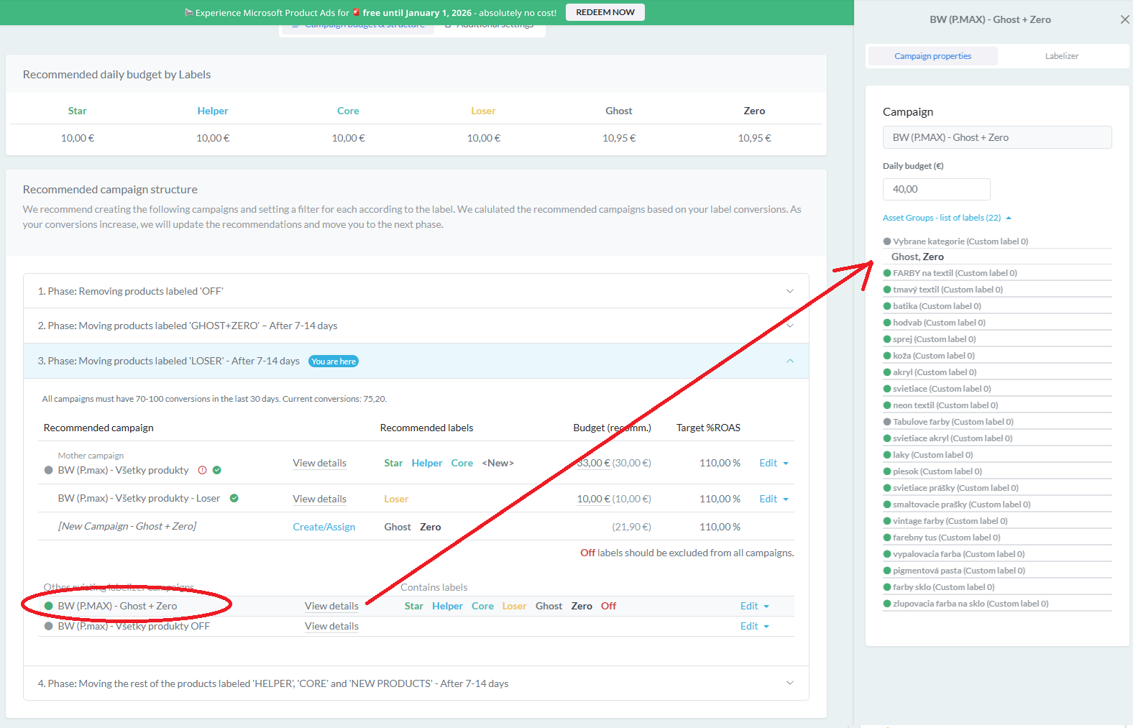Click green status dot of BW (P.MAX) - Ghost + Zero
This screenshot has width=1133, height=728.
click(x=49, y=607)
